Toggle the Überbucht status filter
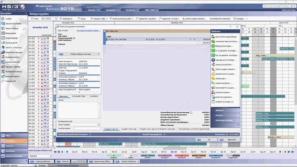Screen dimensions: 297x167 pyautogui.click(x=182, y=156)
